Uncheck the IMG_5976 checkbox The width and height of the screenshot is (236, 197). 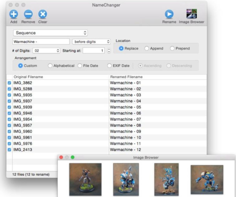pyautogui.click(x=9, y=144)
